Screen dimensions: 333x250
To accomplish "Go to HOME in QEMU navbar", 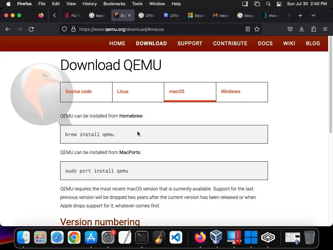I will pyautogui.click(x=117, y=43).
